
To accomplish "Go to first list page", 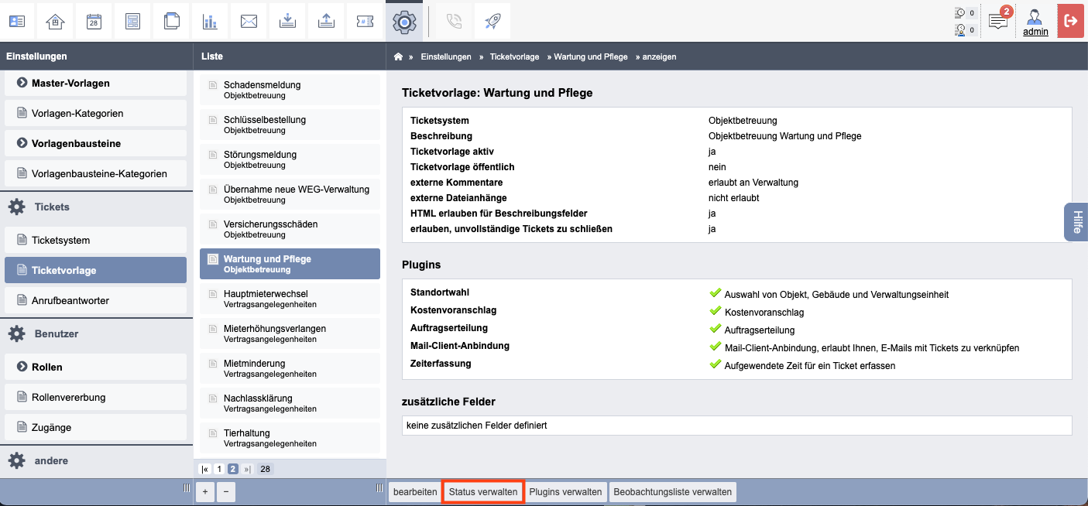I will (x=204, y=469).
